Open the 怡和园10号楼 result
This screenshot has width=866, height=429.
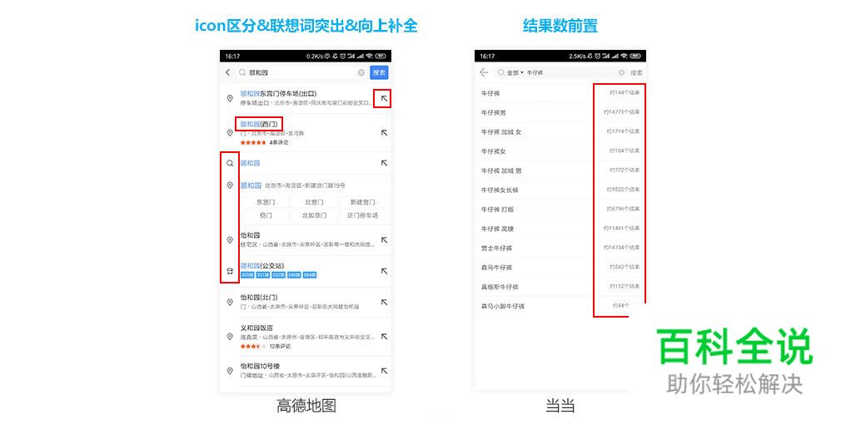pyautogui.click(x=306, y=371)
